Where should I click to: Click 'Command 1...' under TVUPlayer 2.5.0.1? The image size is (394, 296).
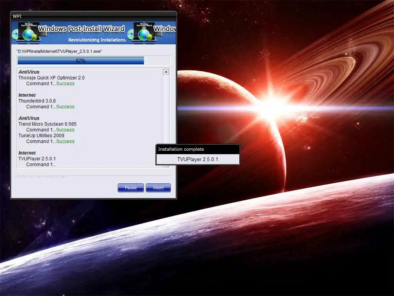41,165
